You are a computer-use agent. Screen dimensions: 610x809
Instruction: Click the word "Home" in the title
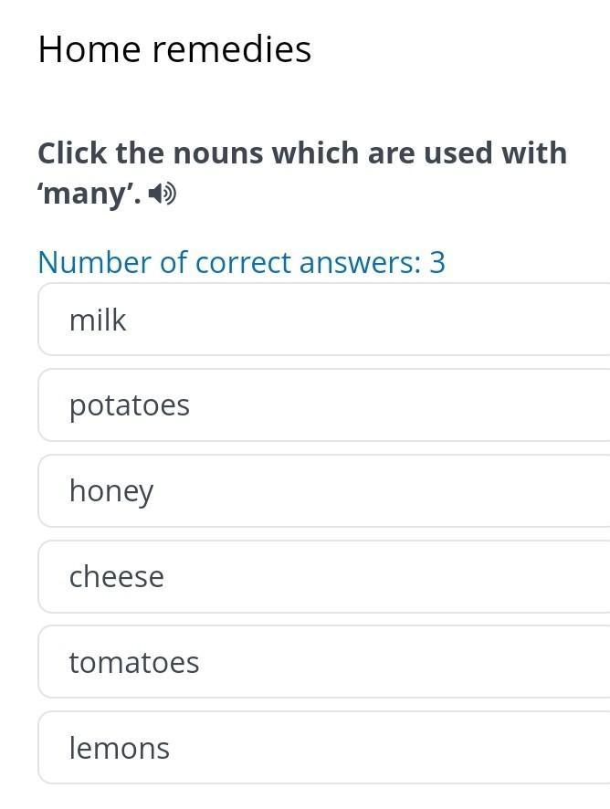[89, 49]
